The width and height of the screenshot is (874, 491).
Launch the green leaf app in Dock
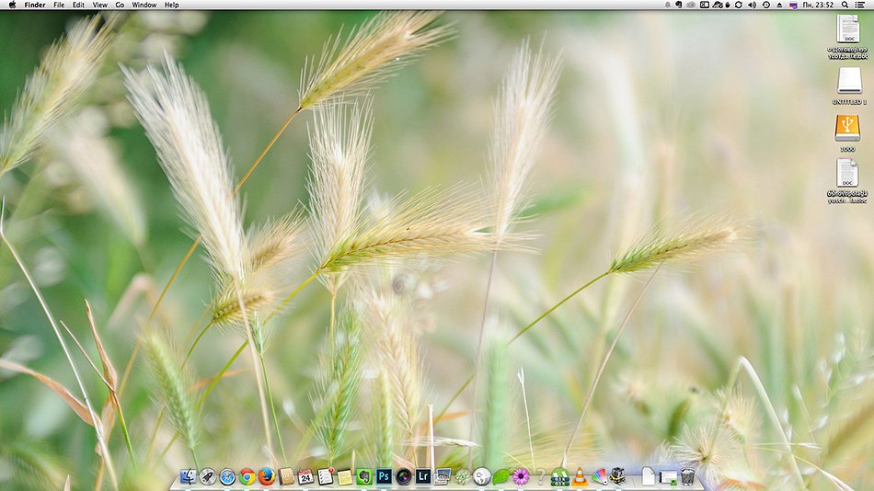click(x=501, y=476)
